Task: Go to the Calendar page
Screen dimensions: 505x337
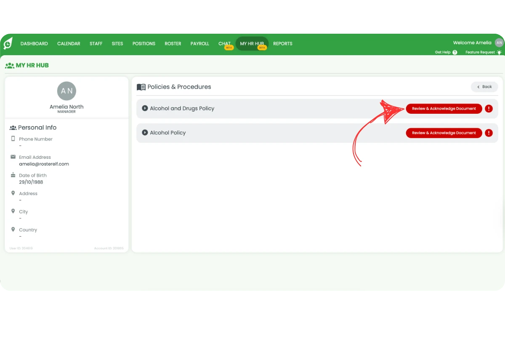Action: pos(69,43)
